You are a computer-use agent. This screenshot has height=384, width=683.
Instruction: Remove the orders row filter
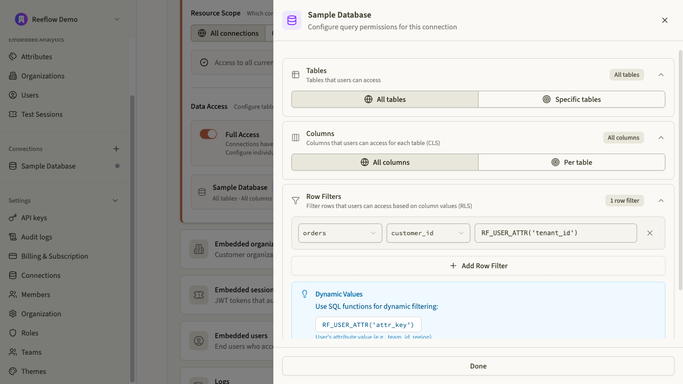coord(649,233)
